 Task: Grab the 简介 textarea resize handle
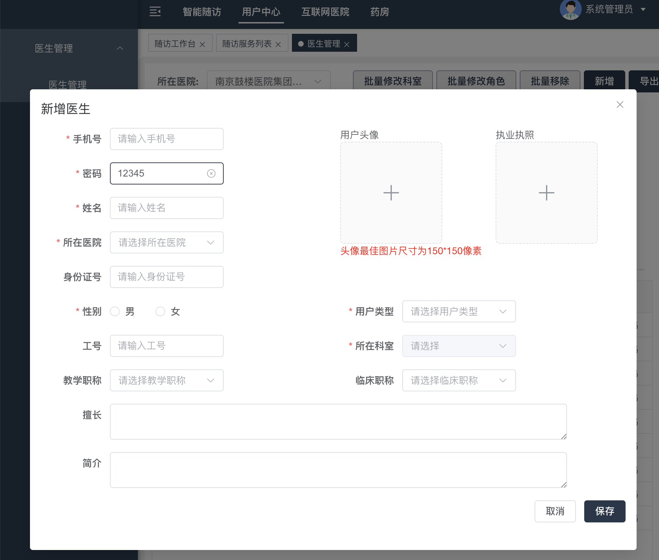coord(564,485)
